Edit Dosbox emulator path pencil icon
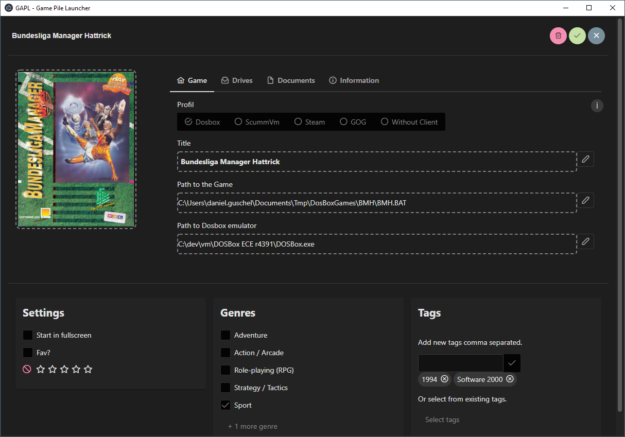Screen dimensions: 625x437 585,241
